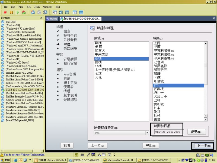Click the language bar microphone icon

point(88,155)
